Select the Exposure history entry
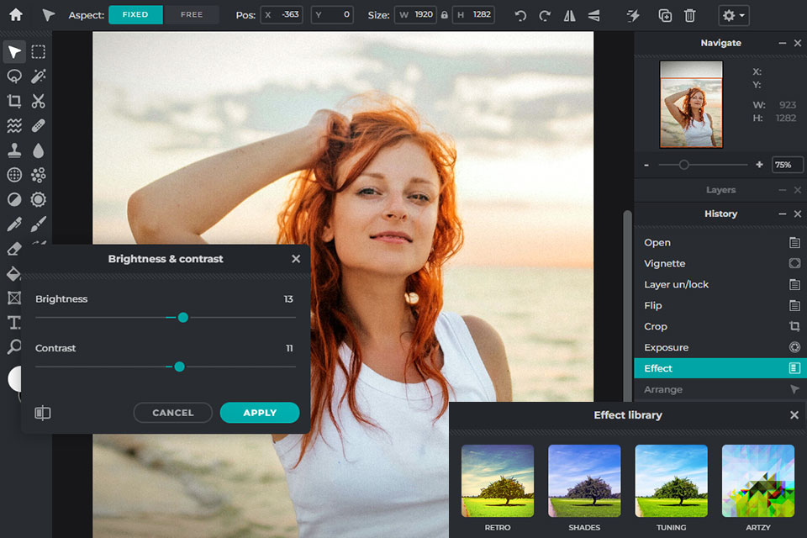This screenshot has height=538, width=807. coord(666,347)
